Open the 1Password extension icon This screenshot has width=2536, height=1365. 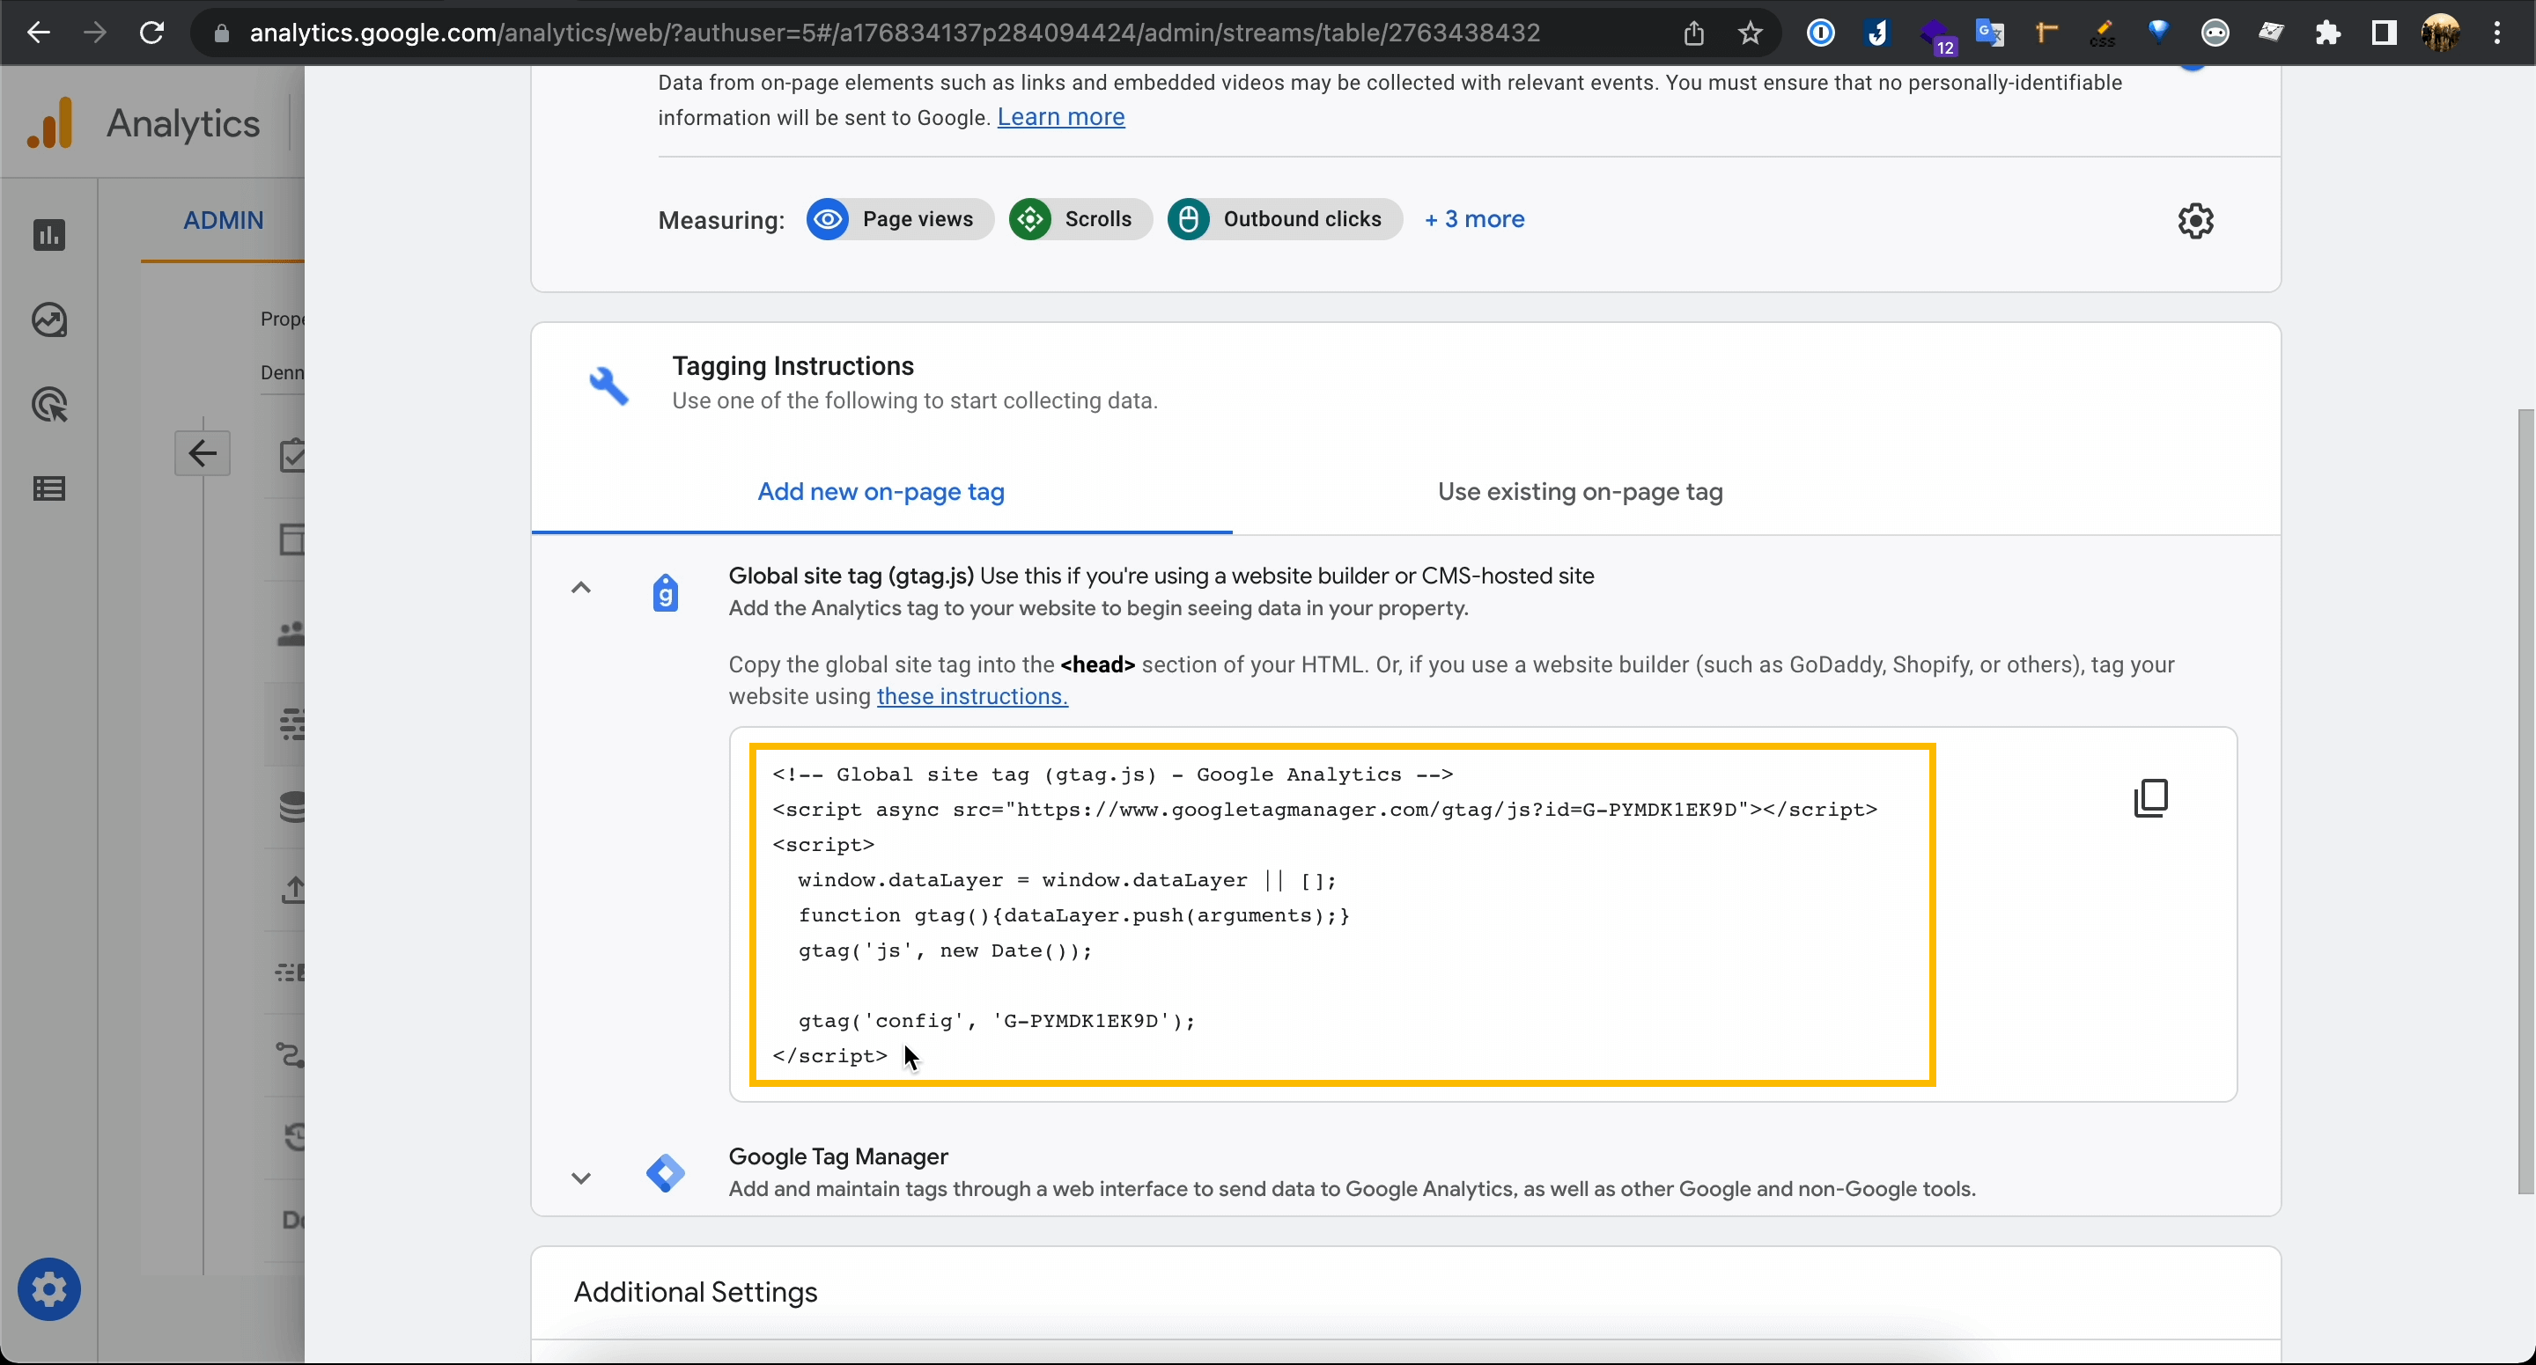point(1820,33)
